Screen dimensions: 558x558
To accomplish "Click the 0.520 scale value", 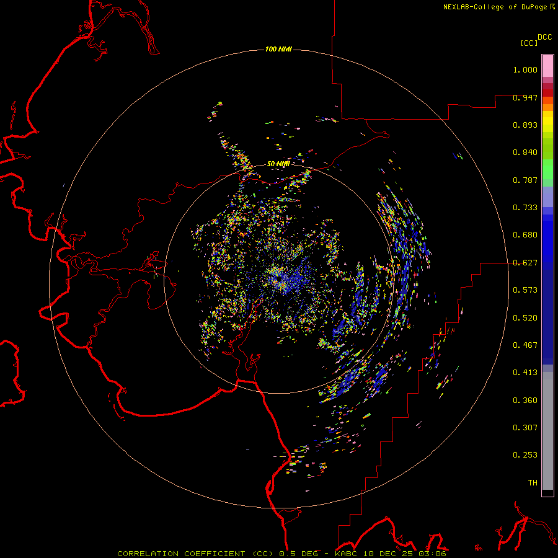I will (525, 318).
